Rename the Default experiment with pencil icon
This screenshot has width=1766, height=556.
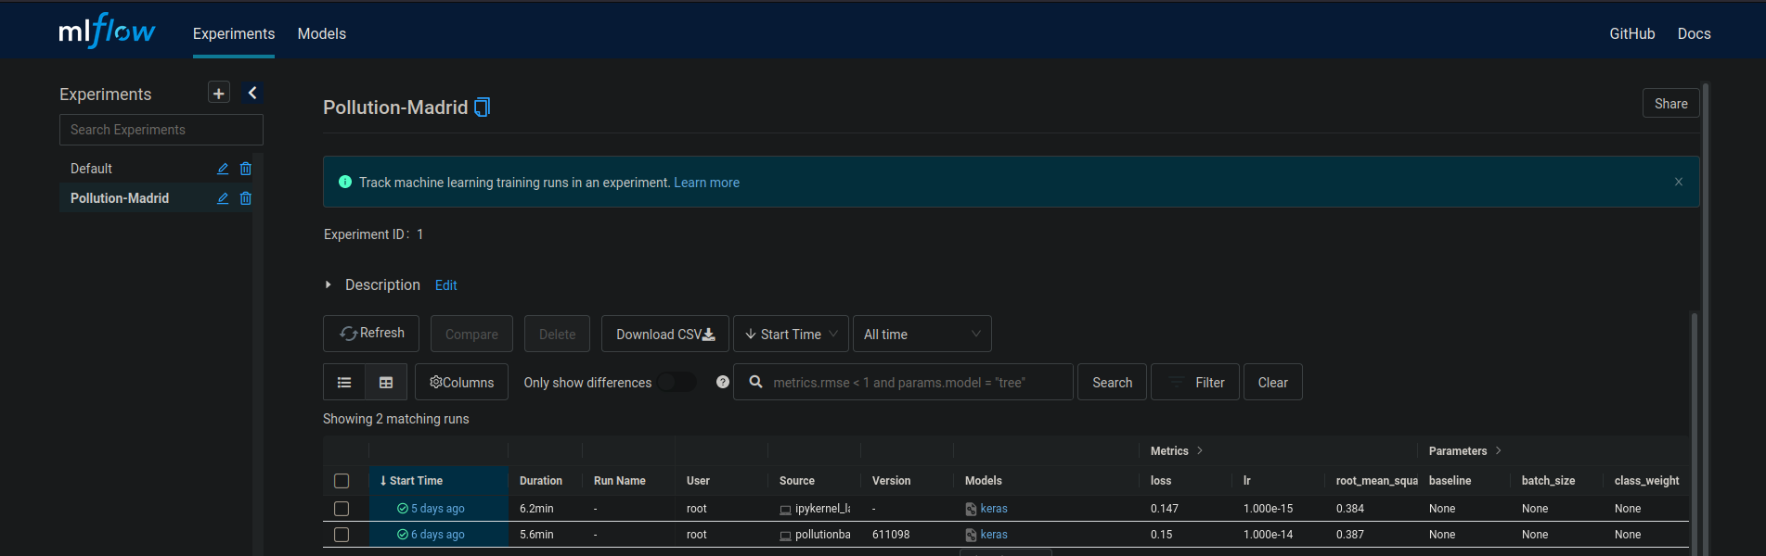pyautogui.click(x=223, y=169)
